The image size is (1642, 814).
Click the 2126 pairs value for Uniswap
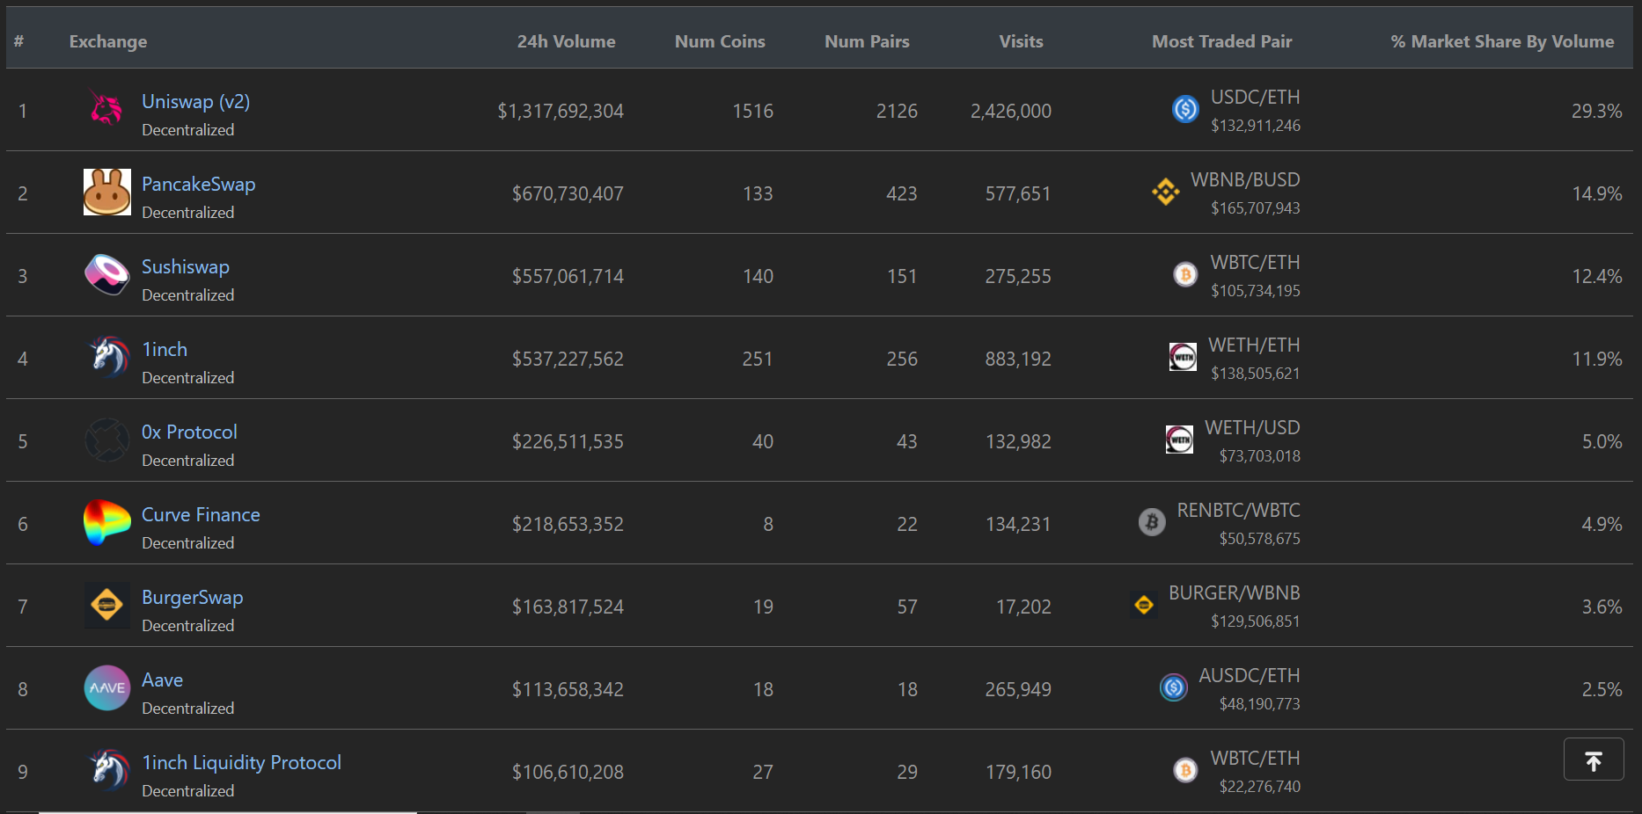(897, 111)
